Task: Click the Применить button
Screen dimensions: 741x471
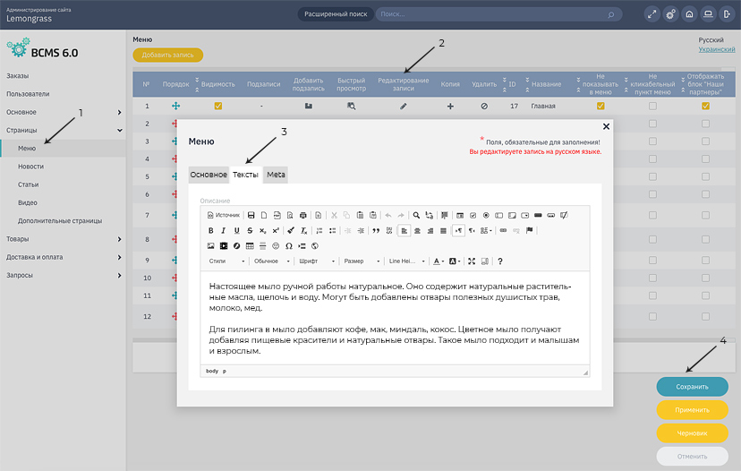Action: pos(692,410)
